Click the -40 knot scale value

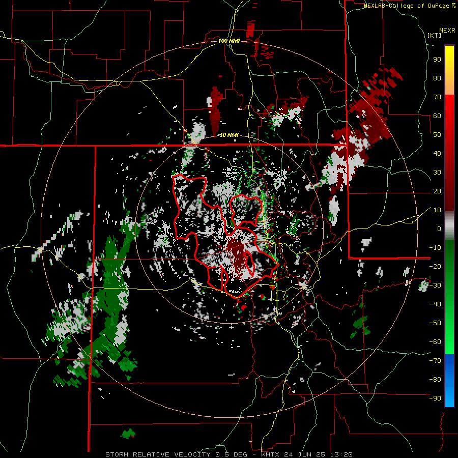pos(435,304)
